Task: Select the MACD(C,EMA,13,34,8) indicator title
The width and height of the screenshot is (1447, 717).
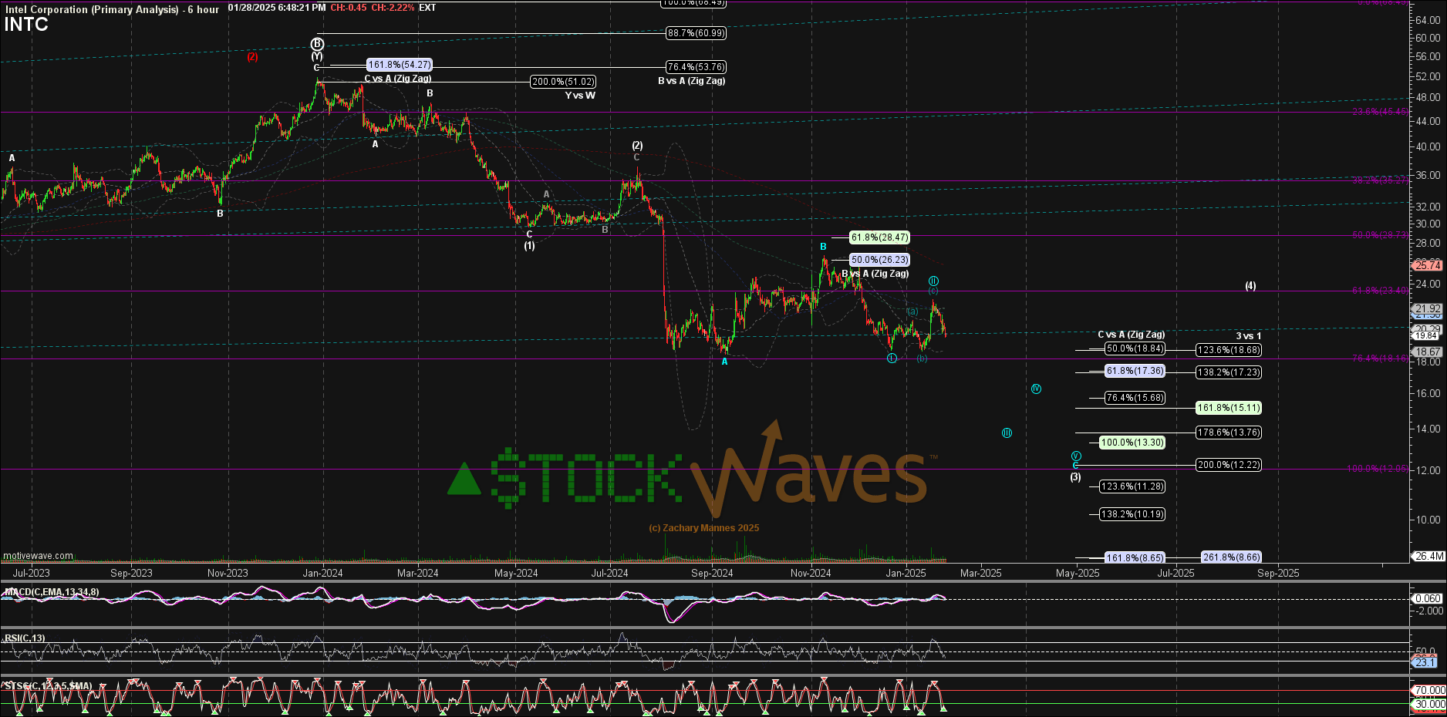Action: (x=52, y=591)
